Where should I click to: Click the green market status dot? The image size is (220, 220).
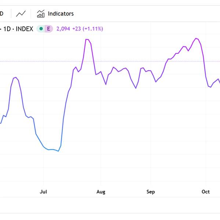[x=41, y=29]
